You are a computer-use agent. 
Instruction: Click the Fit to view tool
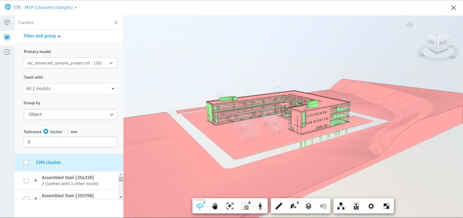click(x=230, y=206)
